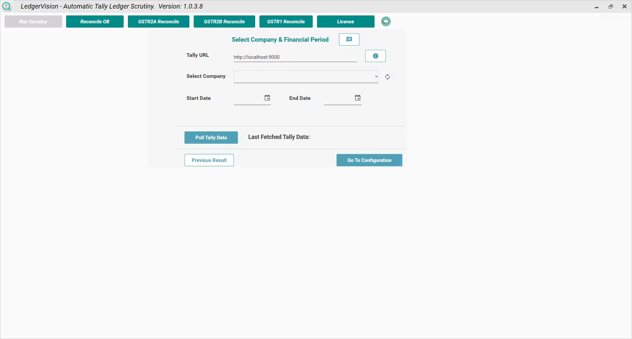This screenshot has width=632, height=339.
Task: Click the megaphone announcement icon
Action: [x=386, y=21]
